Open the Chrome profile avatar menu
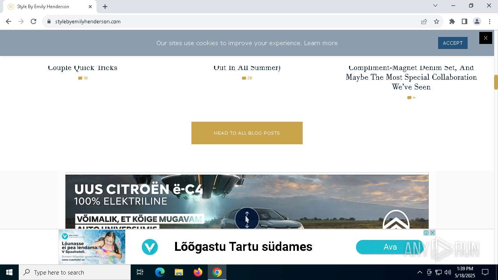The image size is (498, 280). [477, 21]
